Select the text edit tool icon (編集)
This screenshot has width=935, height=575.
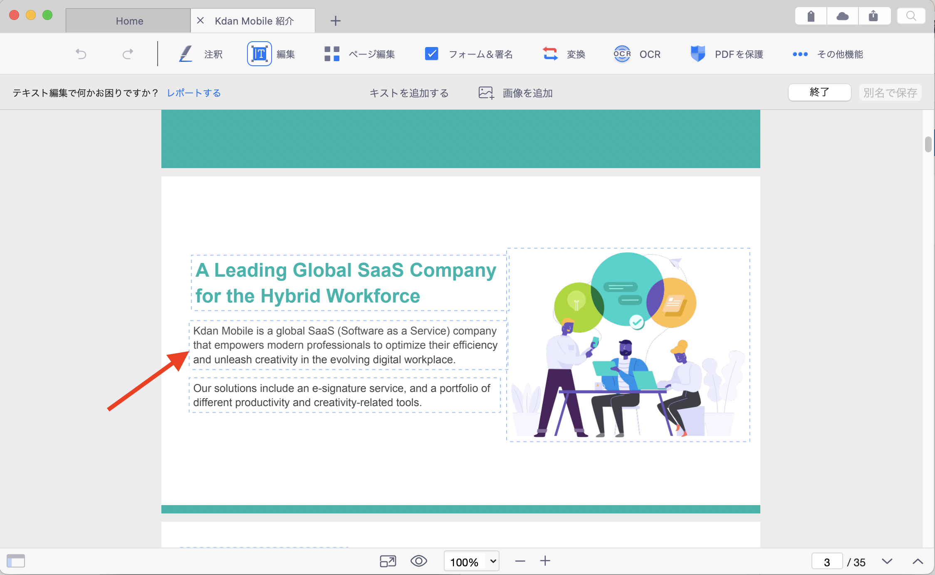tap(260, 54)
